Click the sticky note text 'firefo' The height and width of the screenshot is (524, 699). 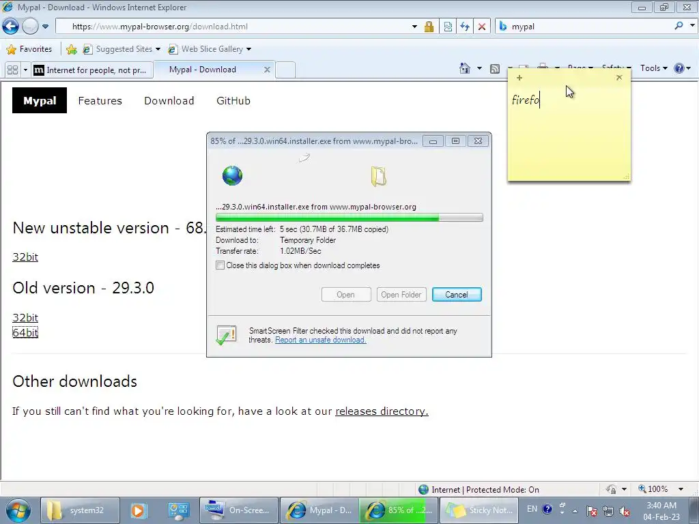(x=526, y=100)
